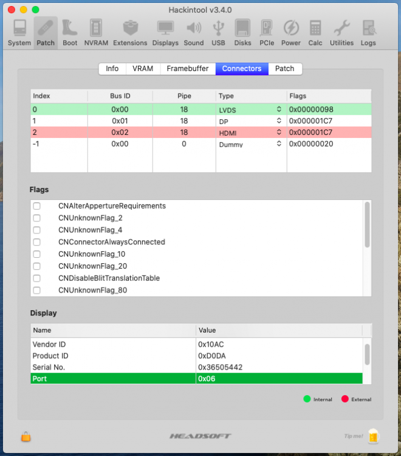Click the Patch tab in segmented control
The image size is (401, 456).
click(285, 69)
